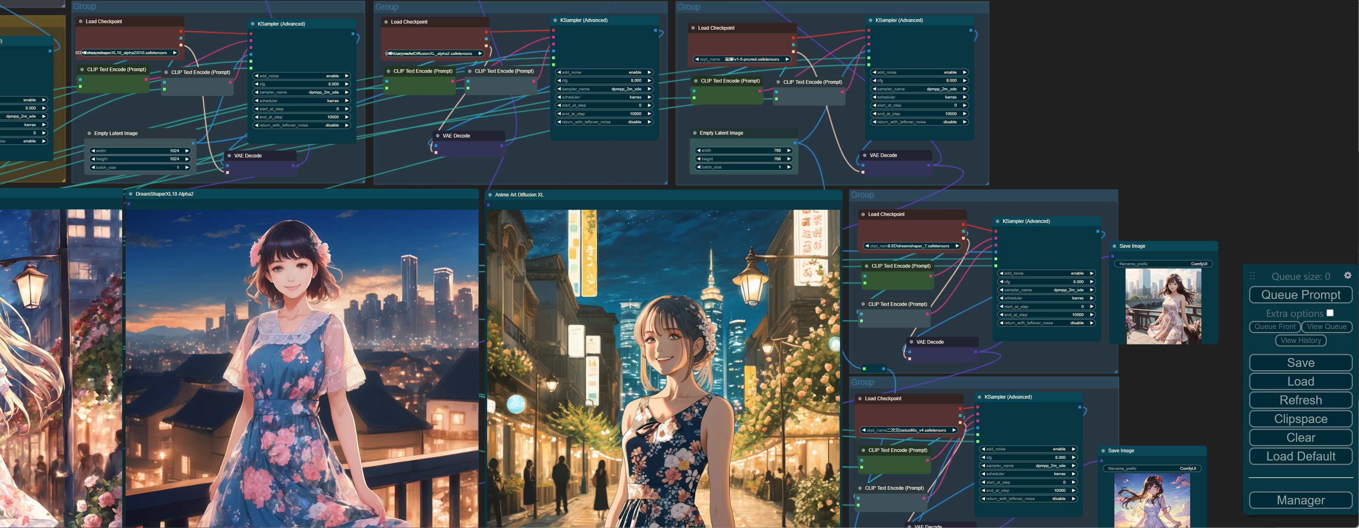Click View Queue in the queue panel
The image size is (1359, 528).
point(1326,327)
